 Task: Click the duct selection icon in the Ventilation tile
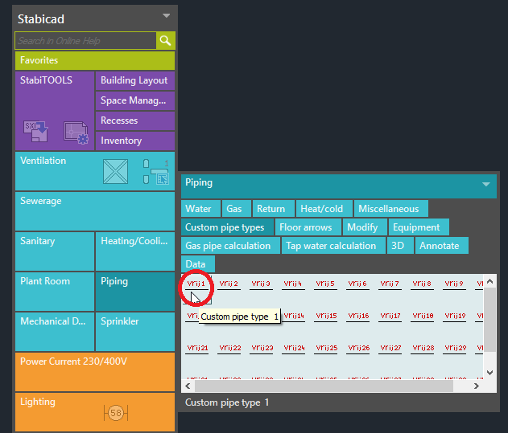tap(156, 172)
